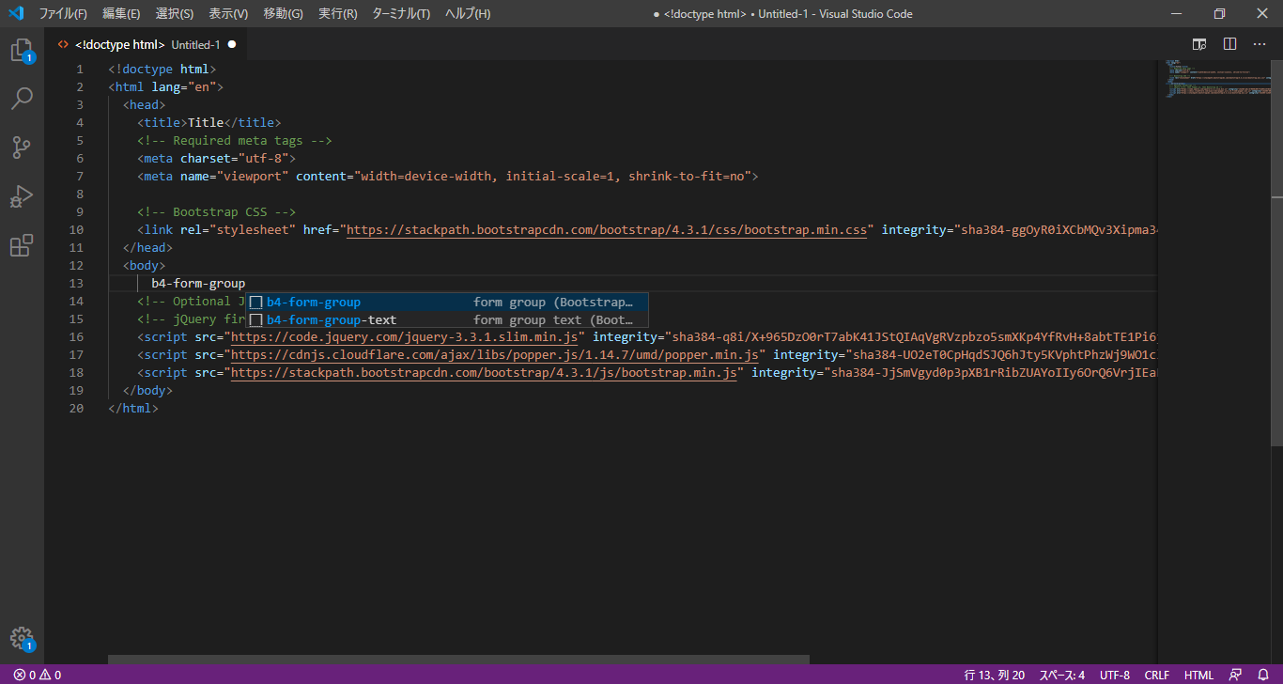The width and height of the screenshot is (1283, 684).
Task: Click the horizontal editor scrollbar
Action: (x=458, y=660)
